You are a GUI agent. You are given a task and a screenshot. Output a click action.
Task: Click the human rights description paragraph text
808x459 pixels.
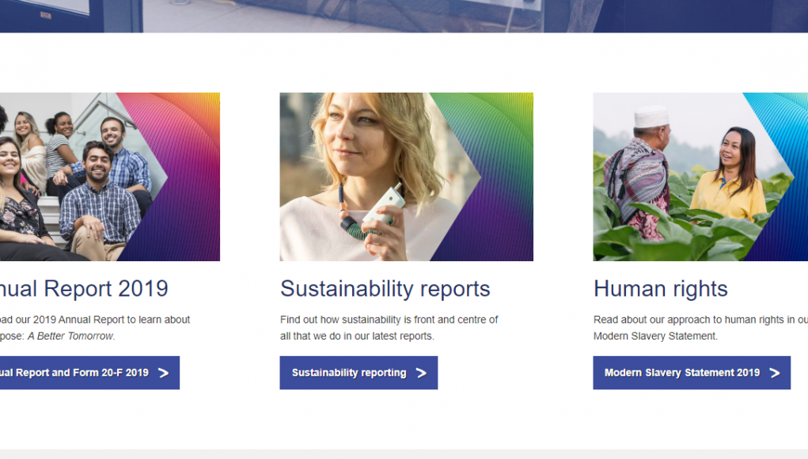click(x=700, y=328)
